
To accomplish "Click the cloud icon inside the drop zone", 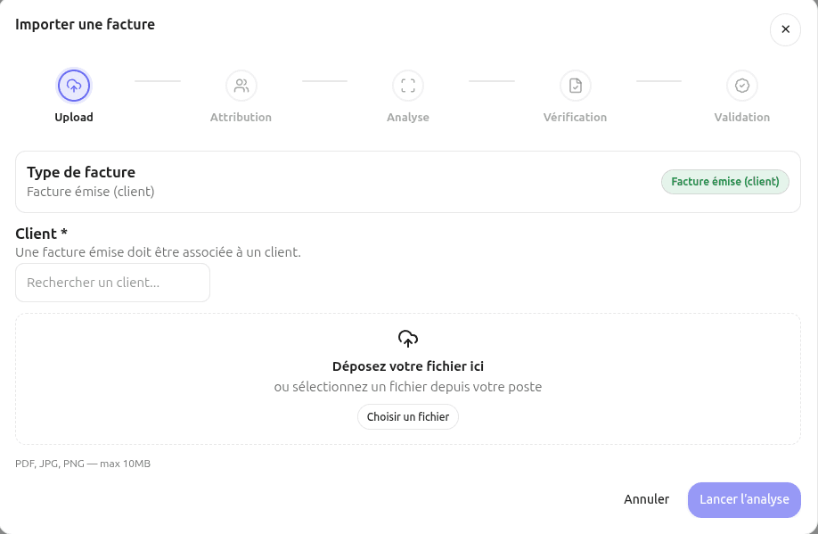I will (x=408, y=339).
